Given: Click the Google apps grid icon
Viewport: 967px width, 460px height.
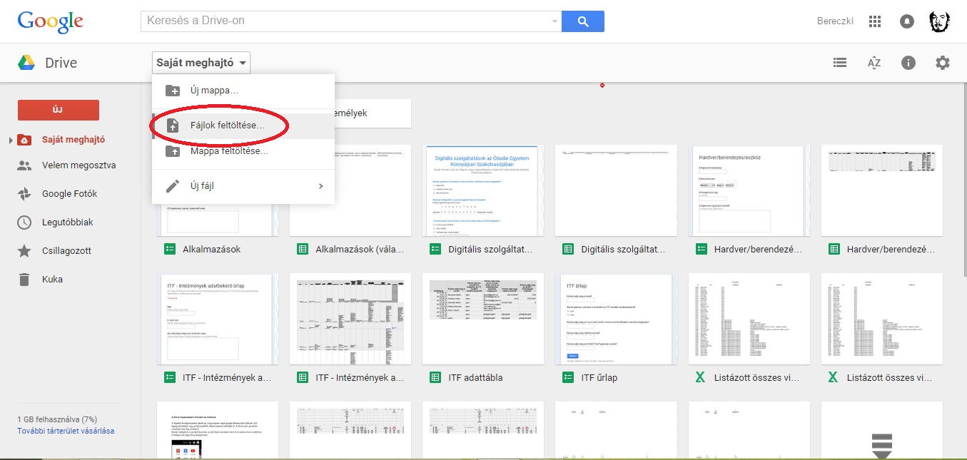Looking at the screenshot, I should pos(875,21).
